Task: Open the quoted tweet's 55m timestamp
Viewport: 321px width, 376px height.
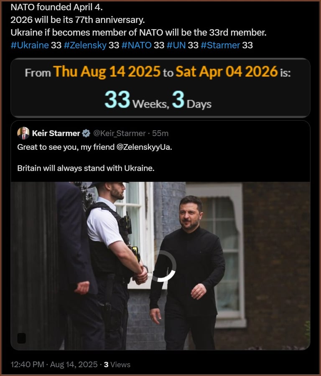Action: (x=160, y=133)
